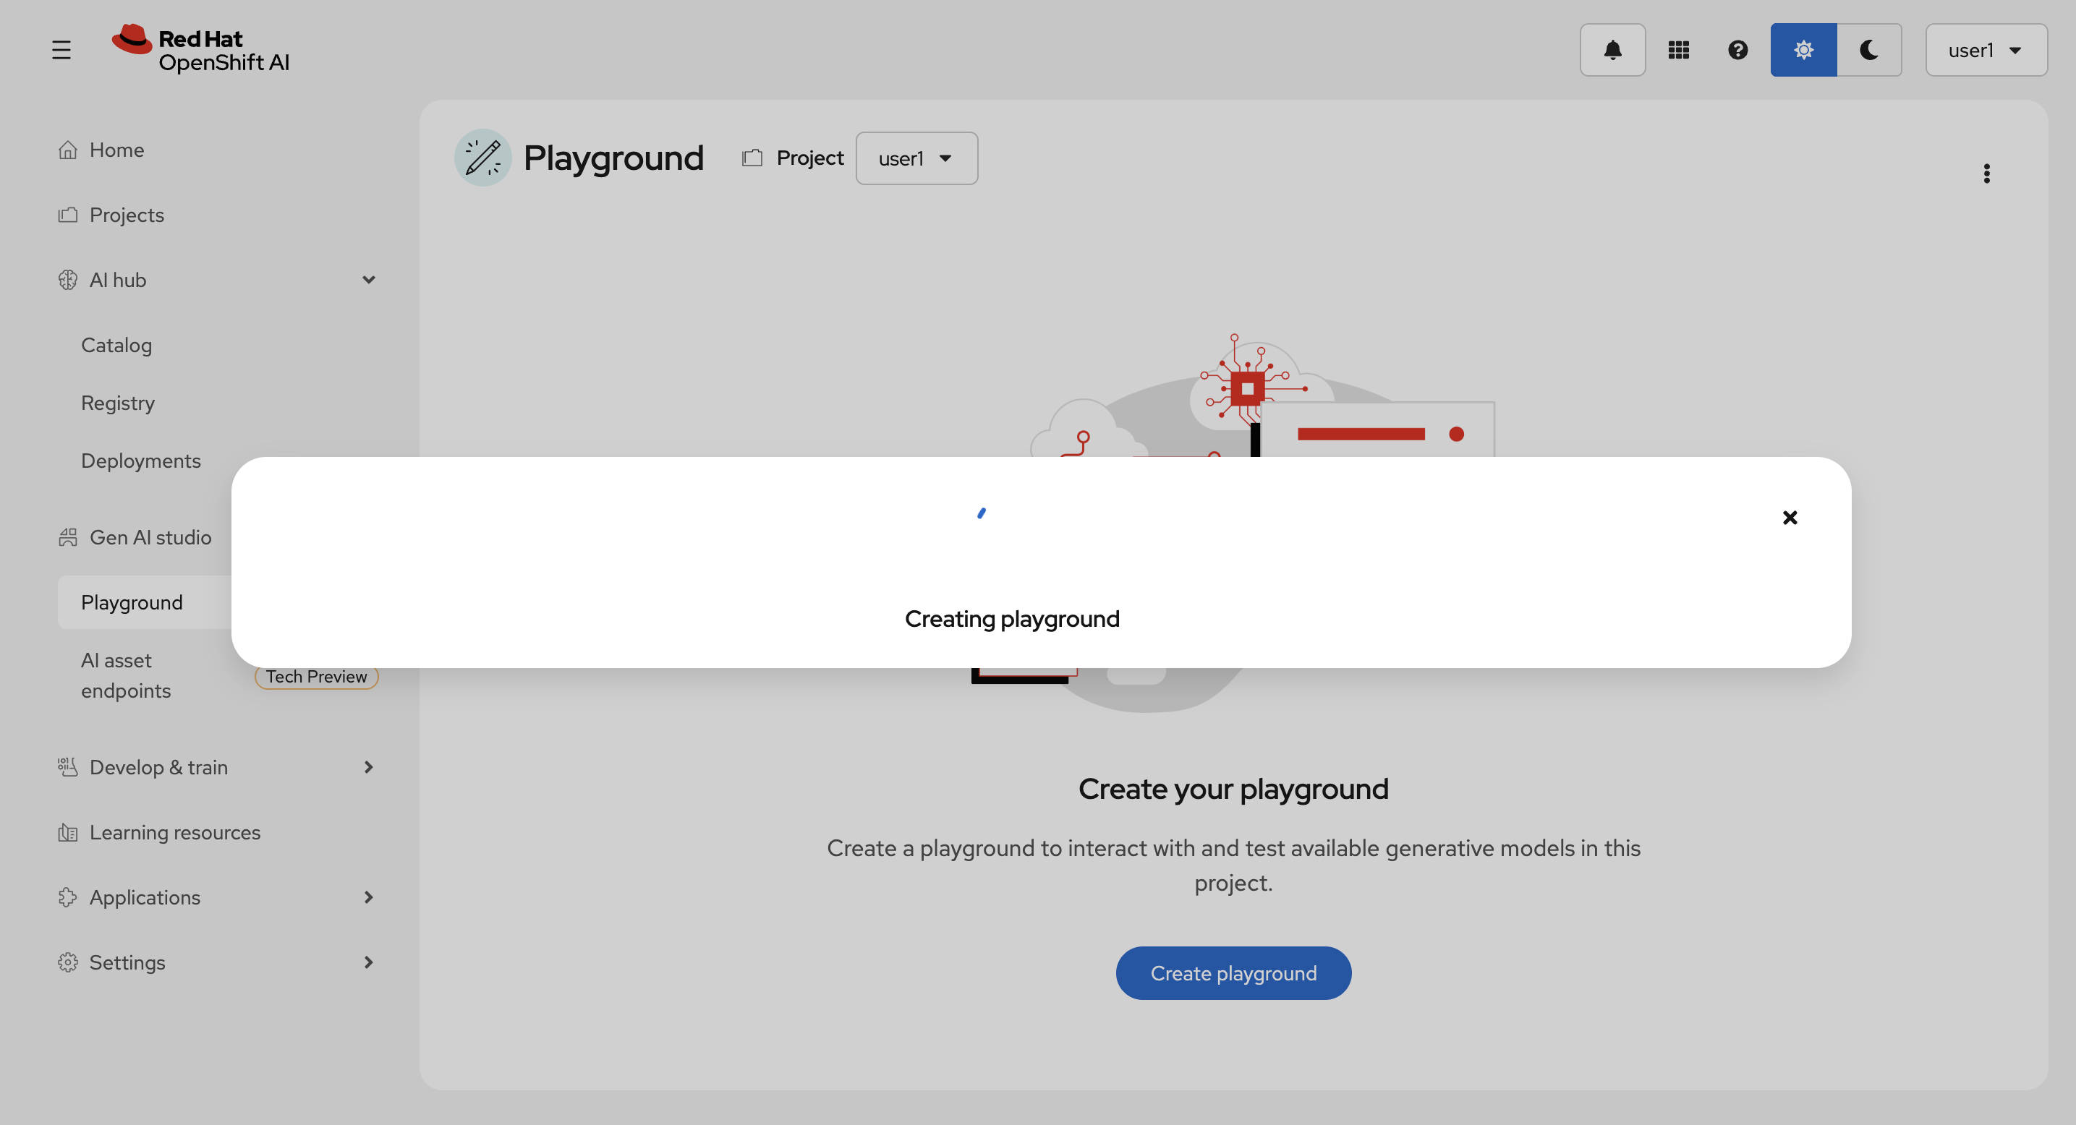Open the user1 account dropdown

click(x=1985, y=50)
